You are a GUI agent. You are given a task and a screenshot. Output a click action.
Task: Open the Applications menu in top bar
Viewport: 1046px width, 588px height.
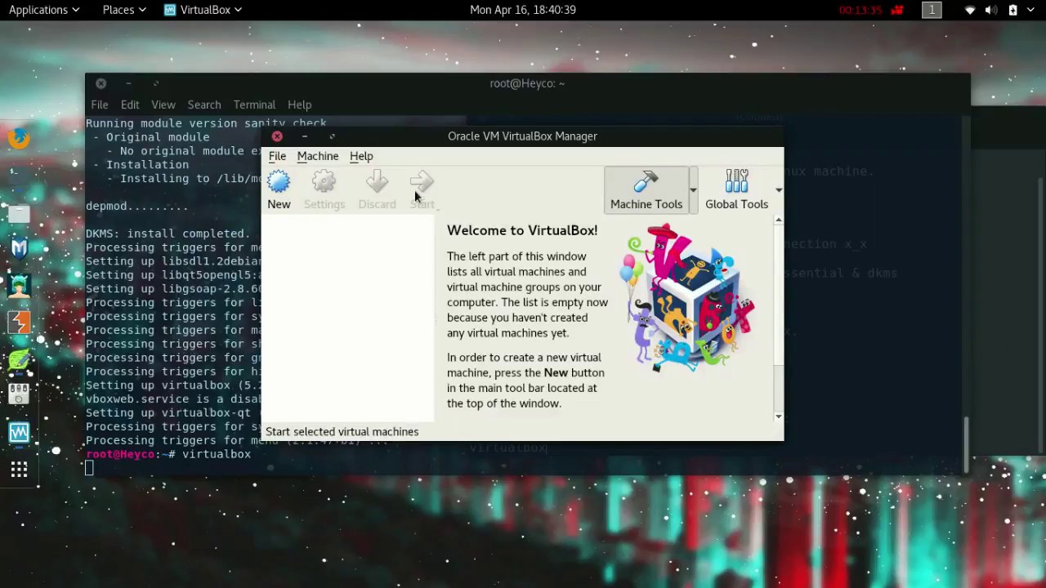(44, 10)
